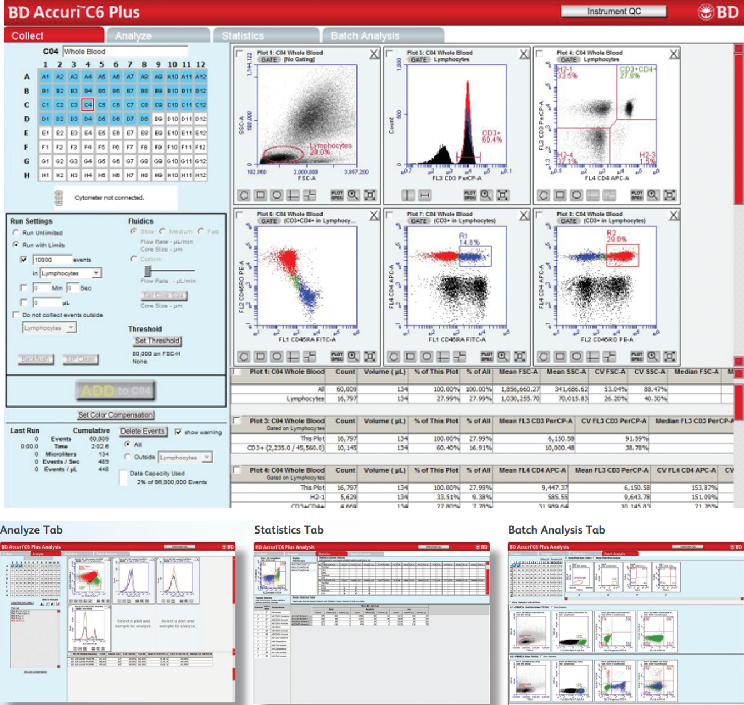Select vertical marker tool in Plot 3

point(408,195)
